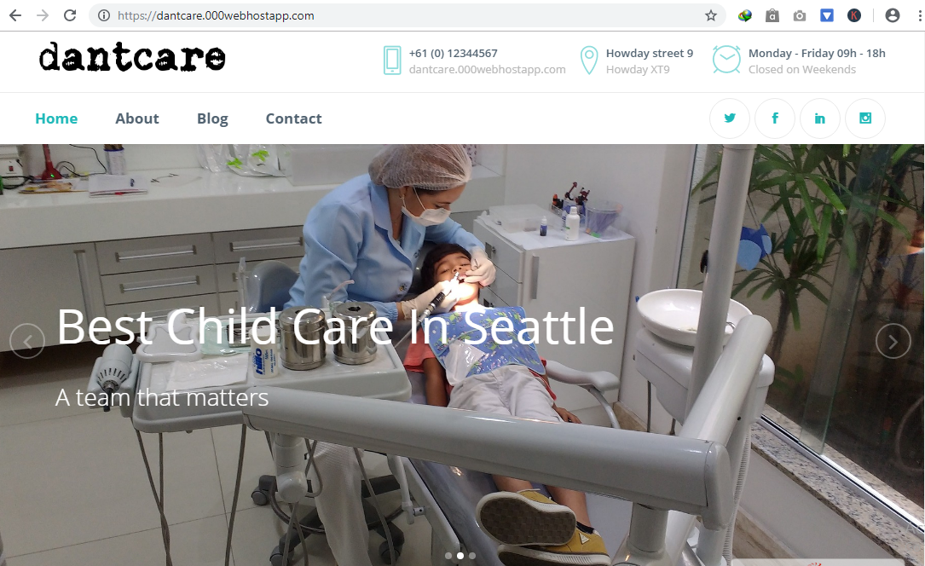Open the Facebook social icon

[x=775, y=118]
